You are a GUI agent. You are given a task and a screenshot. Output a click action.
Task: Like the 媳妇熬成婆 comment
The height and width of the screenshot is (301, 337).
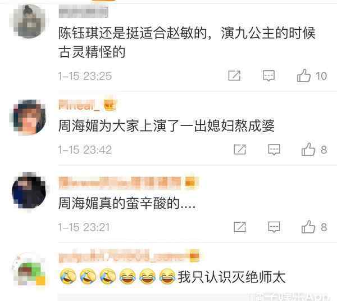(x=308, y=149)
